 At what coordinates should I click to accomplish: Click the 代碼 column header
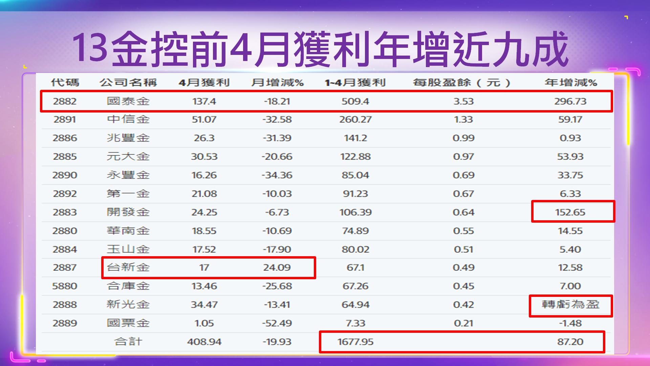click(x=65, y=82)
